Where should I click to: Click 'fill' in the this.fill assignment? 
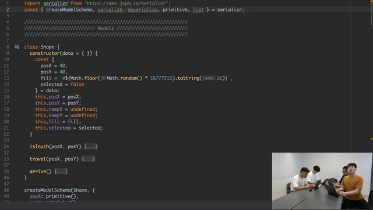point(54,121)
